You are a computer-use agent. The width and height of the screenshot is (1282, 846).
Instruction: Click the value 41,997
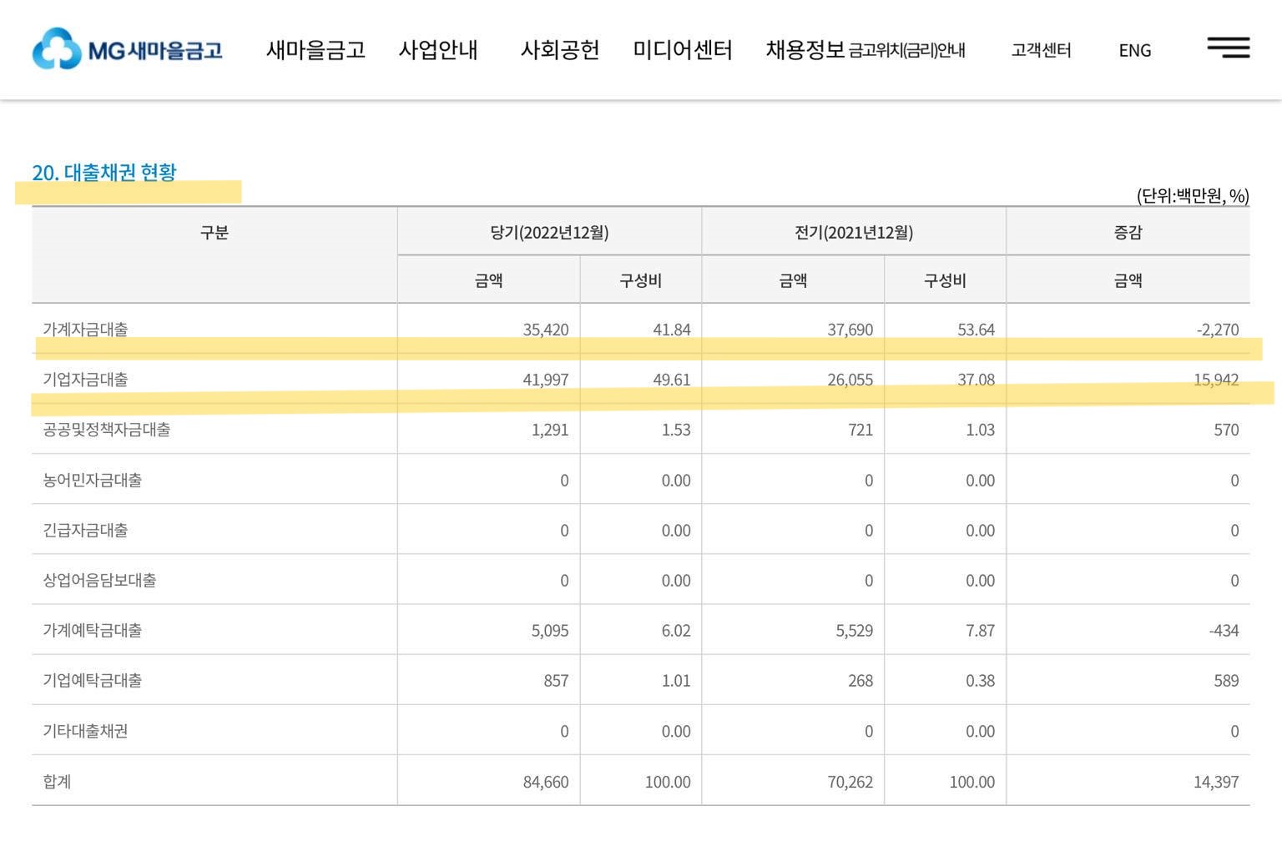click(546, 380)
